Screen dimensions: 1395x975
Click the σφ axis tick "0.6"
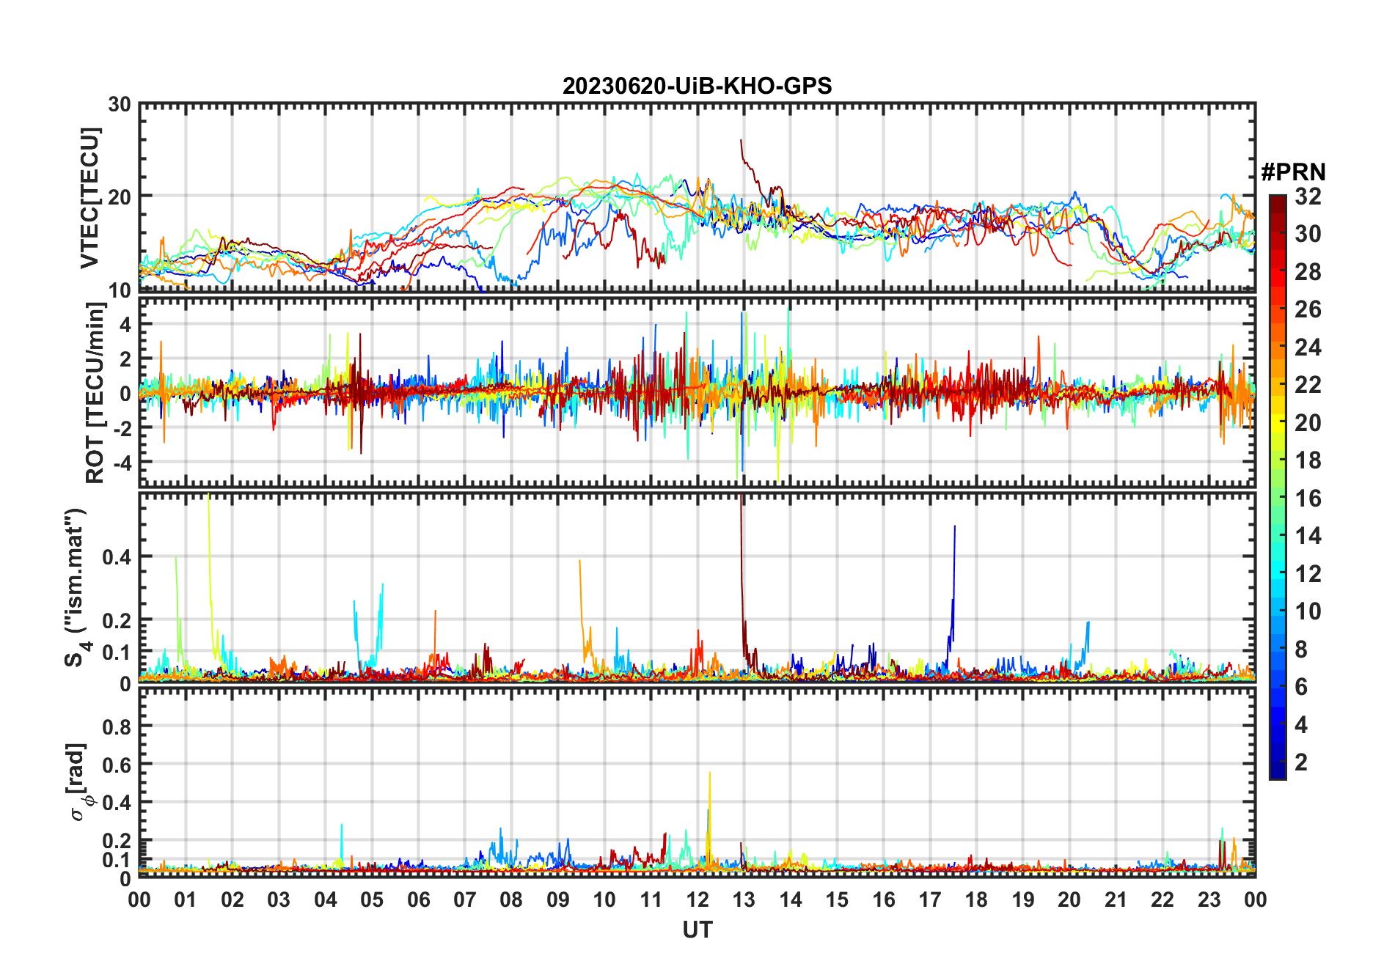click(117, 765)
